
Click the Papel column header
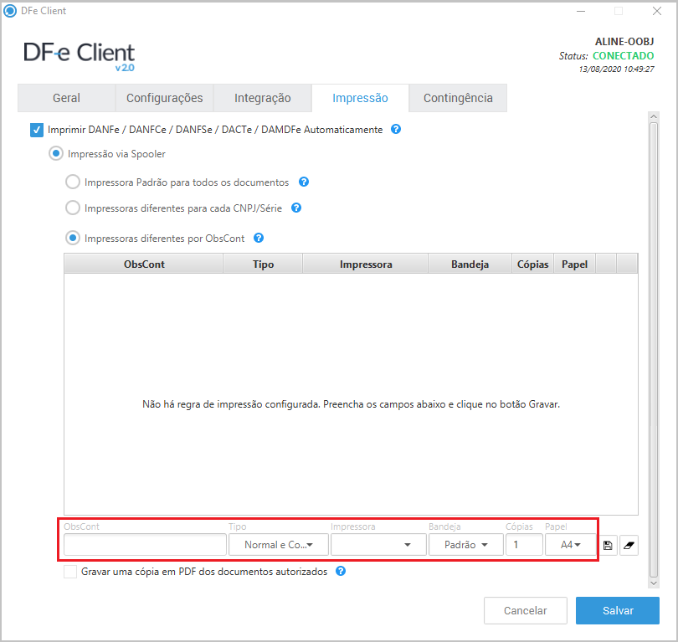(x=575, y=265)
